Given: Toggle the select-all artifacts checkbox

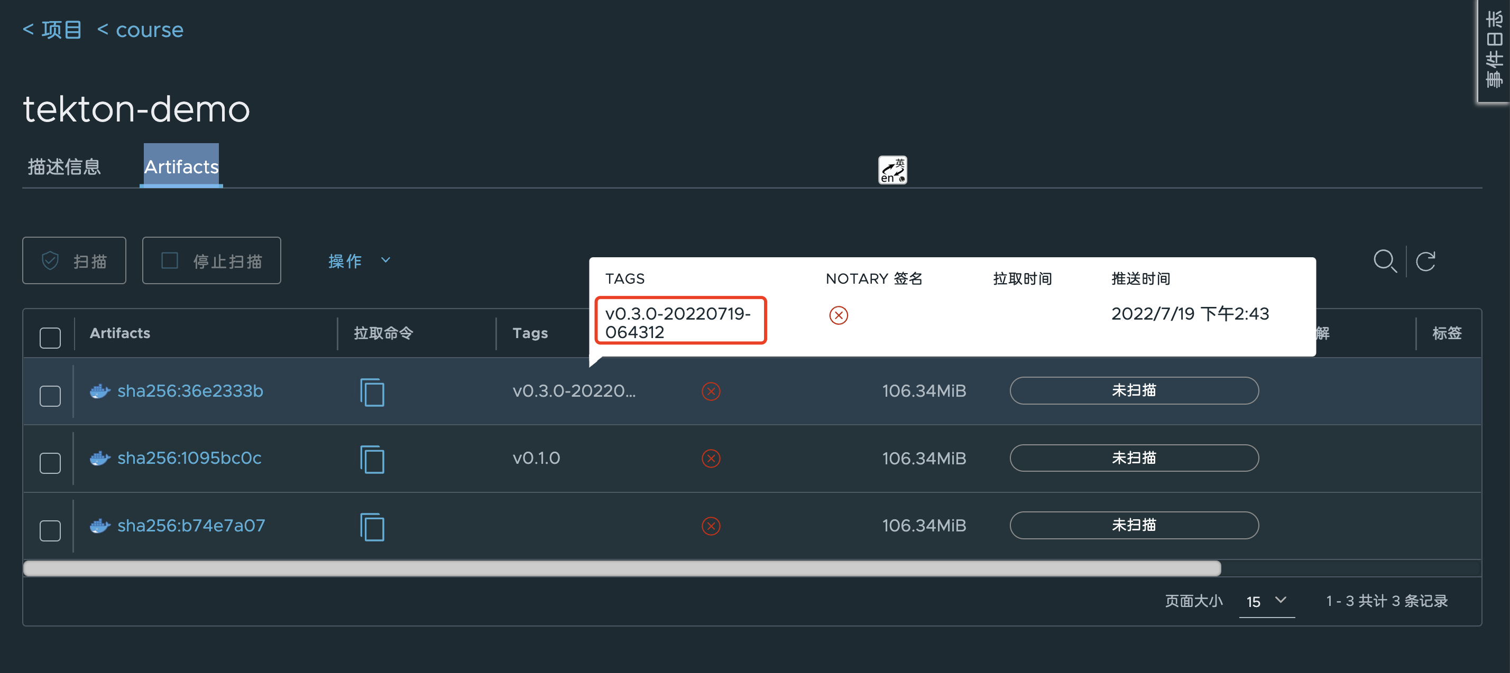Looking at the screenshot, I should [x=50, y=338].
